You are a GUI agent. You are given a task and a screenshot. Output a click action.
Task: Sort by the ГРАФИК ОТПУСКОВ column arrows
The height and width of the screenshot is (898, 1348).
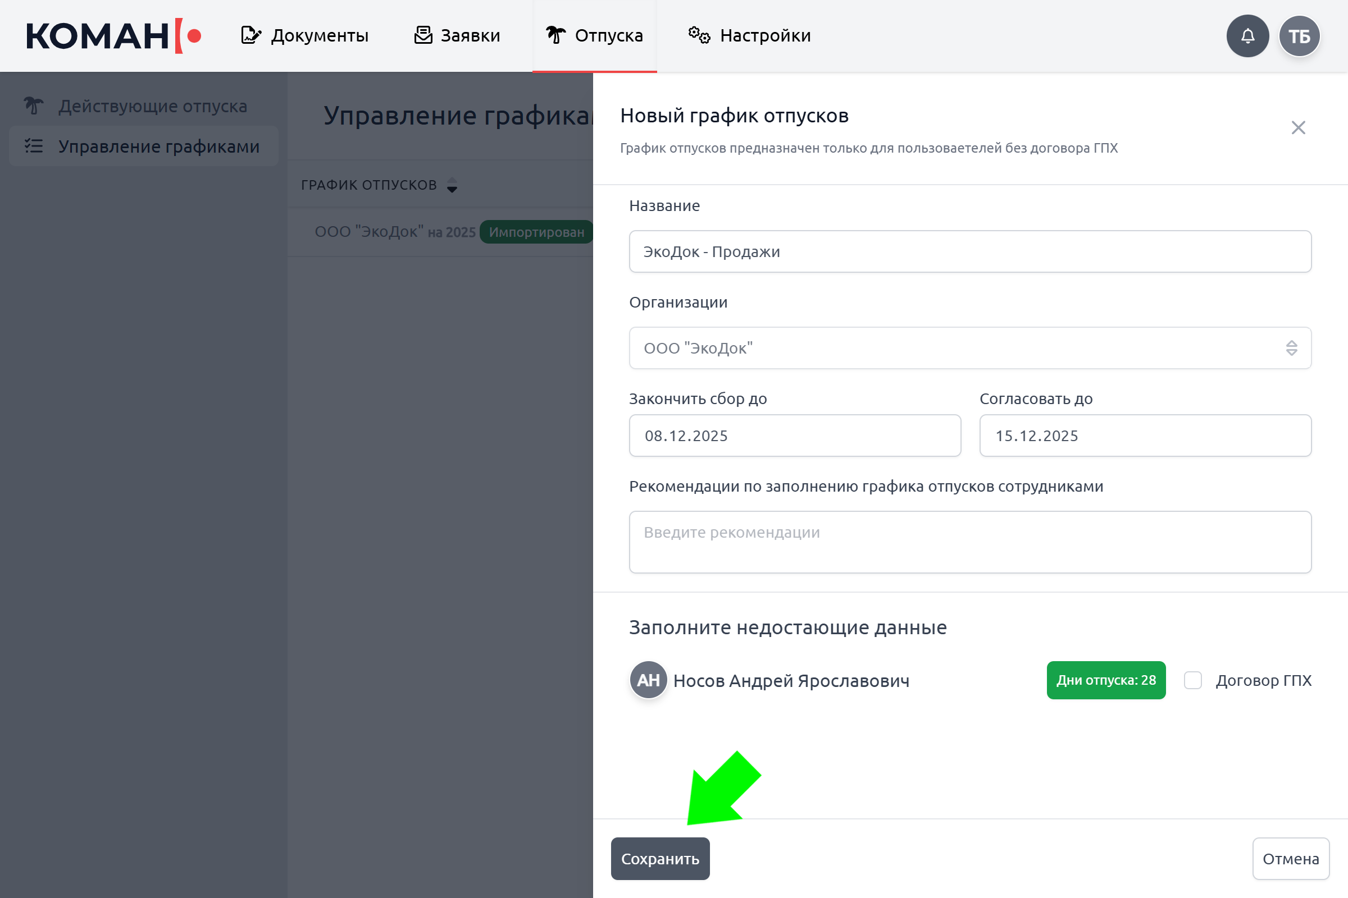coord(452,185)
